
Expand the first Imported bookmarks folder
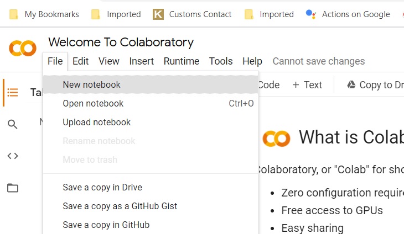(x=116, y=14)
